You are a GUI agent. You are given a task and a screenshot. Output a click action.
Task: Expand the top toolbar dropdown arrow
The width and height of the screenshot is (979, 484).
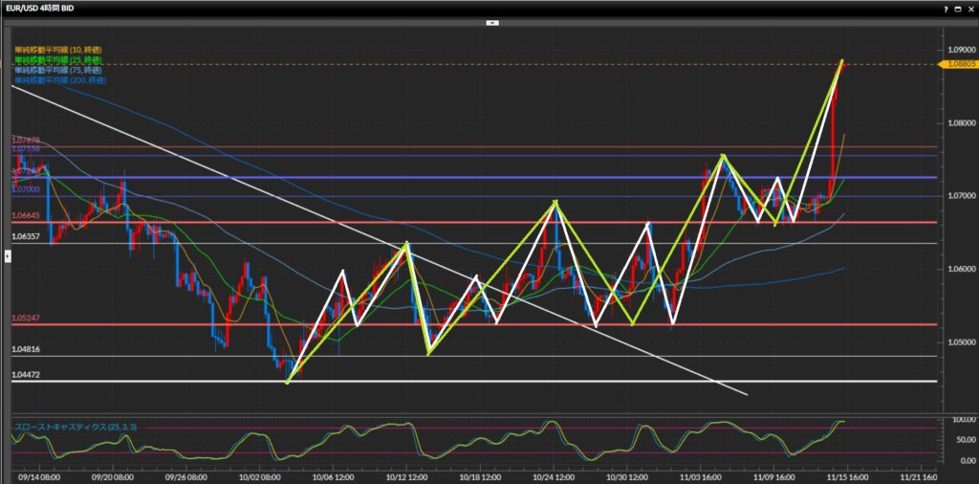click(x=491, y=21)
